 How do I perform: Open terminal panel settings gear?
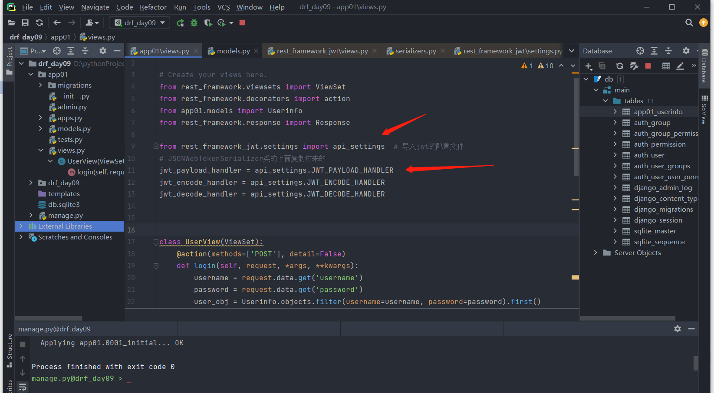click(x=678, y=329)
